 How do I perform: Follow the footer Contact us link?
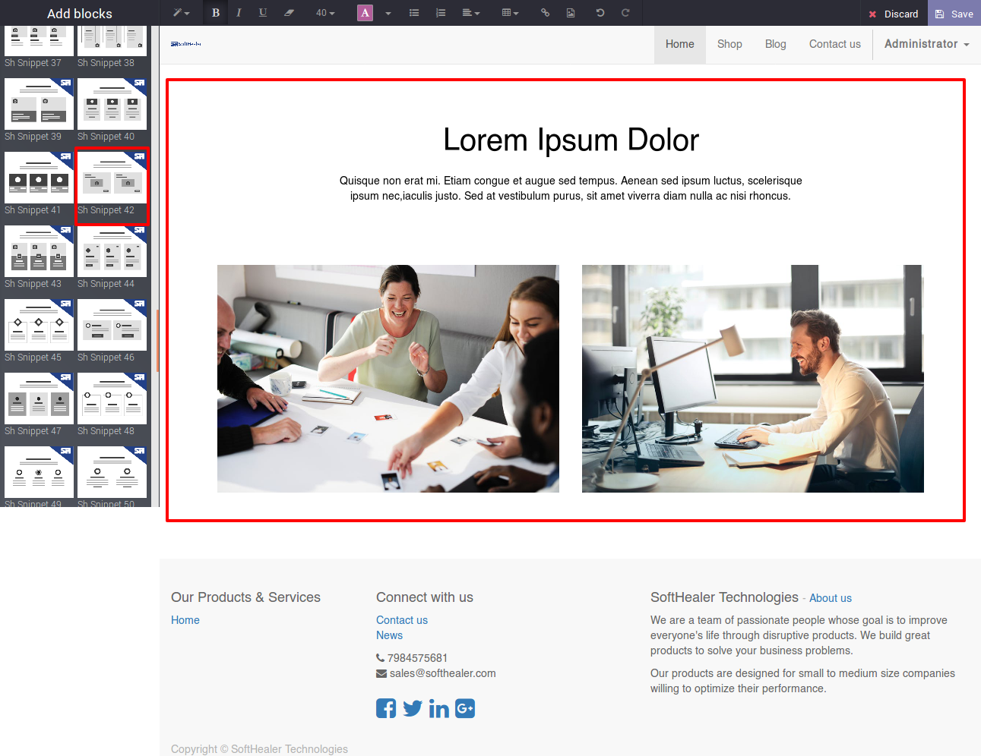tap(402, 620)
